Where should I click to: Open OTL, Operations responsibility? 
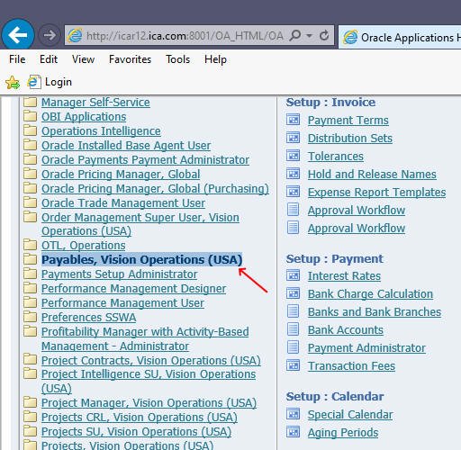point(84,246)
